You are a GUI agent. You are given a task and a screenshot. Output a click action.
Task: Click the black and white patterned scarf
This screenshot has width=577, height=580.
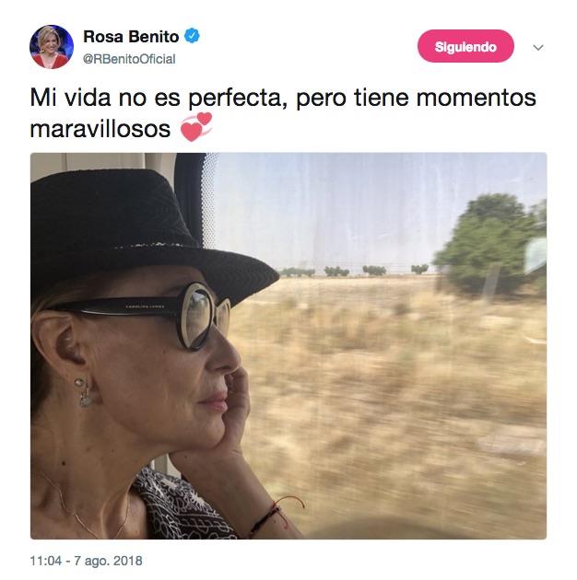(x=183, y=506)
